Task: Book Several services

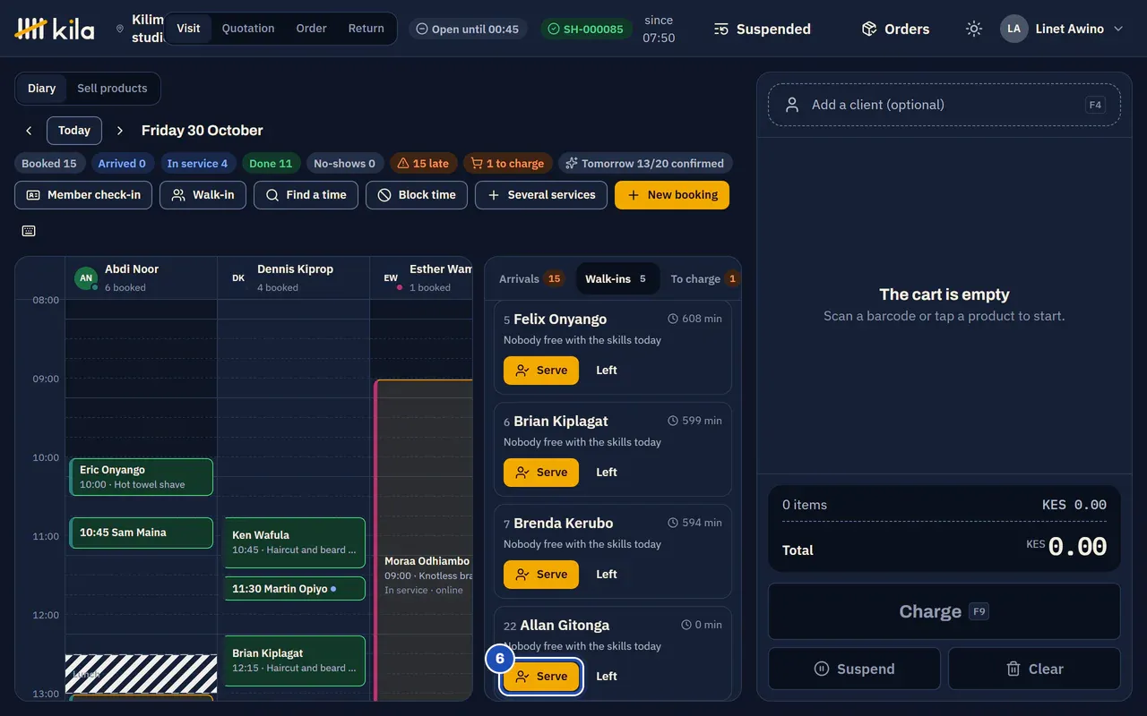Action: [x=541, y=195]
